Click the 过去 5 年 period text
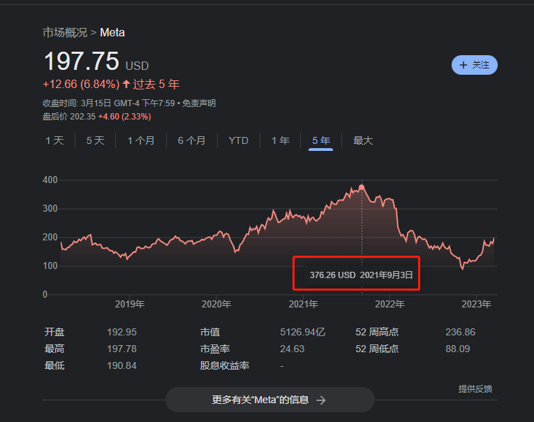Viewport: 534px width, 422px height. point(156,85)
